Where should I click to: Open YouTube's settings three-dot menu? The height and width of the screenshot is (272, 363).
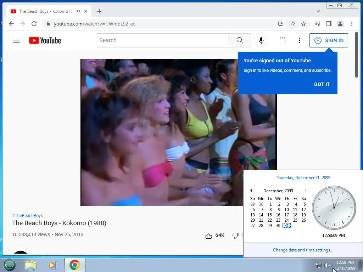(299, 40)
